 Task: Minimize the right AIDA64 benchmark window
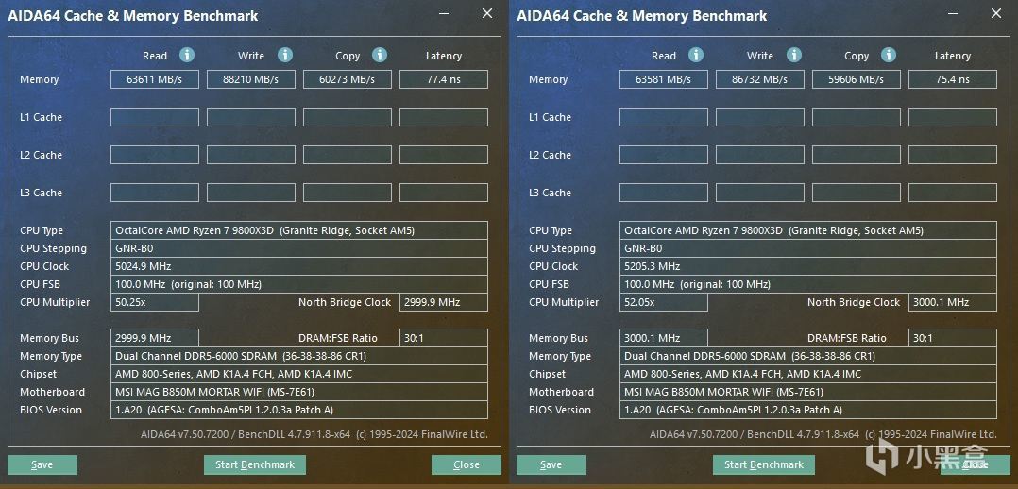953,13
